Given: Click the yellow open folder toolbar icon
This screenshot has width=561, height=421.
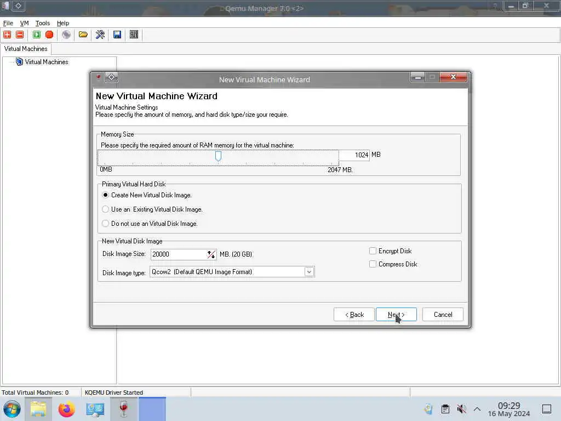Looking at the screenshot, I should [83, 35].
